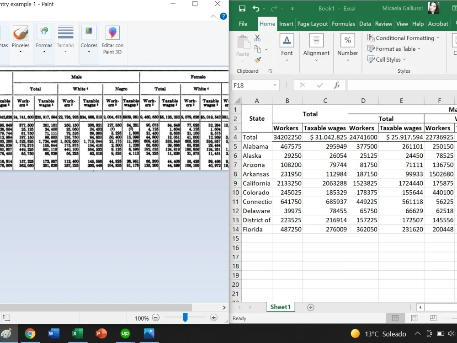The height and width of the screenshot is (343, 457).
Task: Add a new sheet with the plus button
Action: pos(311,307)
